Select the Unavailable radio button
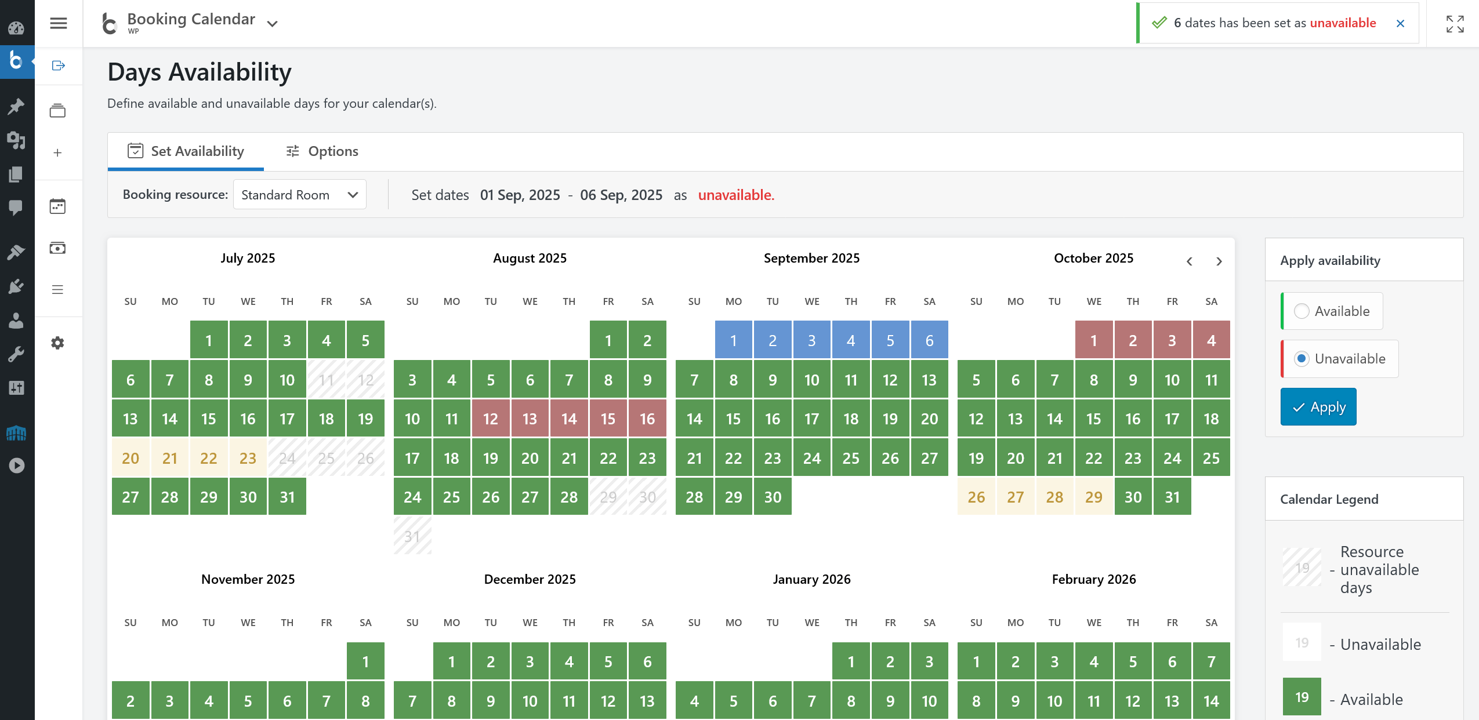Screen dimensions: 1479x720 pyautogui.click(x=1302, y=359)
